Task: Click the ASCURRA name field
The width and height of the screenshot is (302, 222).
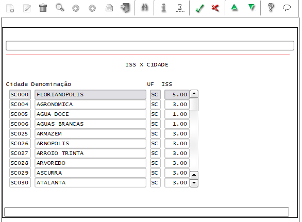Action: click(x=90, y=173)
